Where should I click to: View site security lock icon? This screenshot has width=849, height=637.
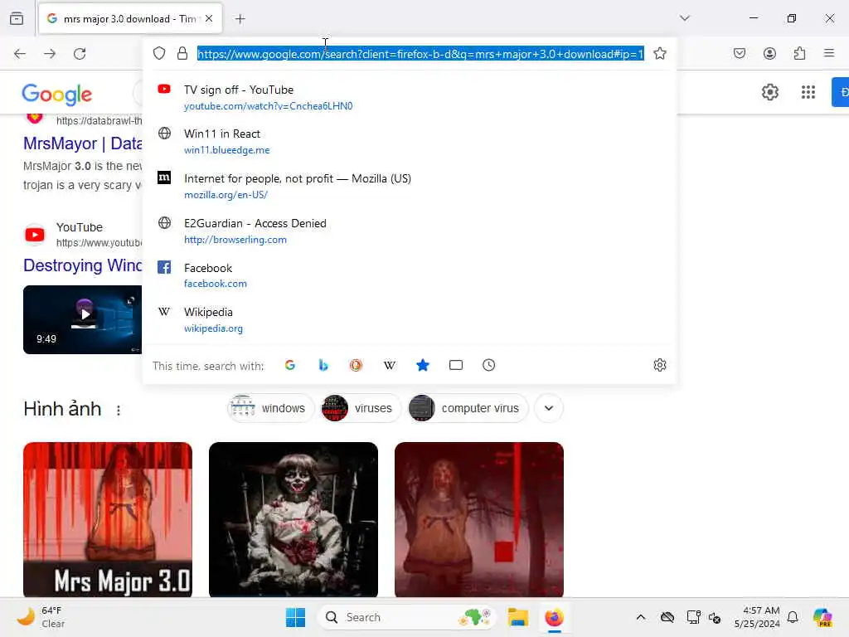coord(182,53)
